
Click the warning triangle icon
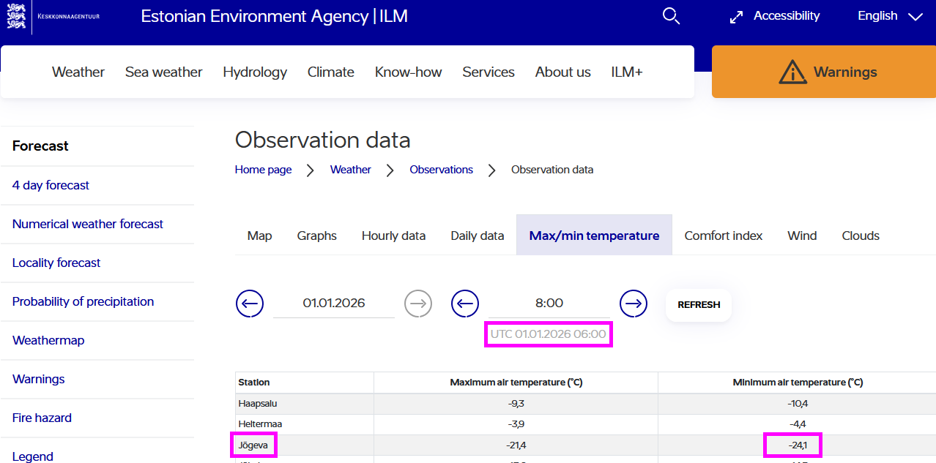coord(792,72)
